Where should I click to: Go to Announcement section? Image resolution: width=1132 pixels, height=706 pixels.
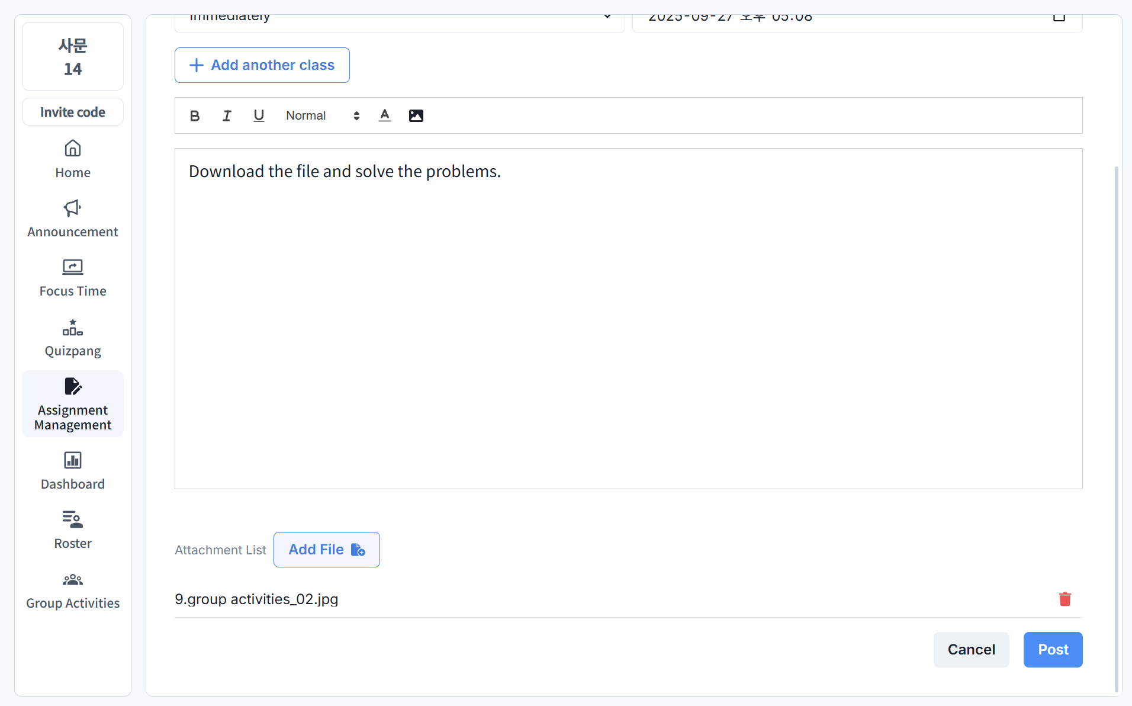[73, 218]
